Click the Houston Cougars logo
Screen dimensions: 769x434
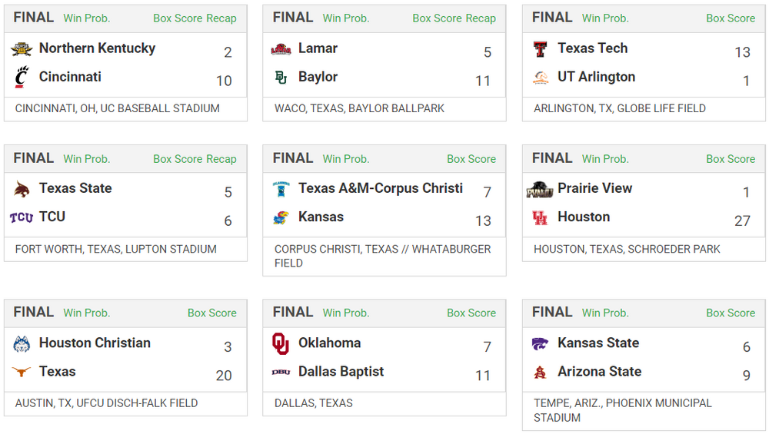[540, 217]
